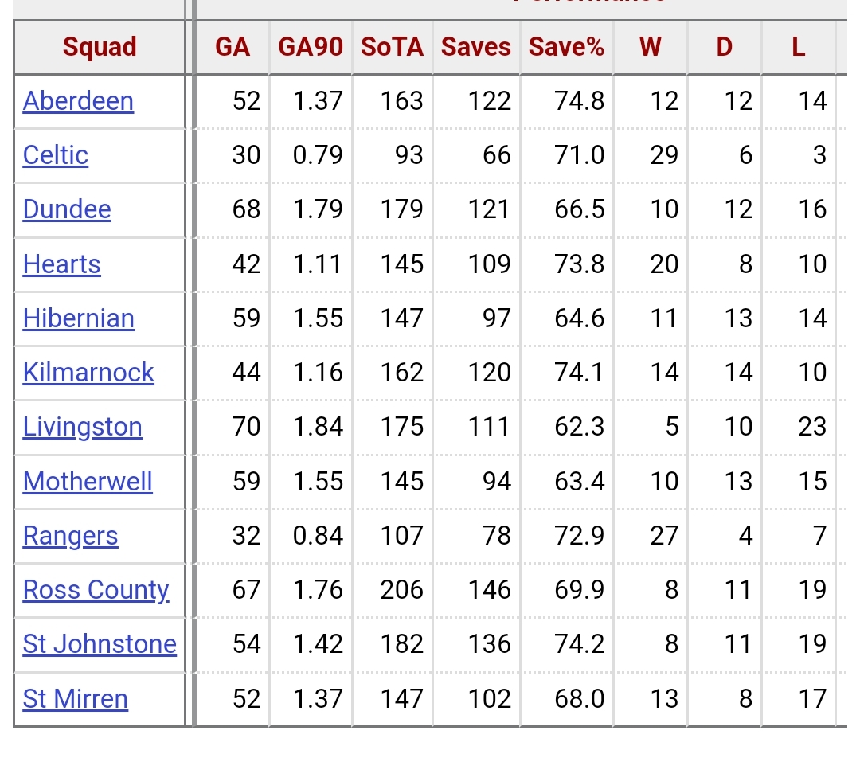Open the St Mirren squad link
860x758 pixels.
pos(75,700)
